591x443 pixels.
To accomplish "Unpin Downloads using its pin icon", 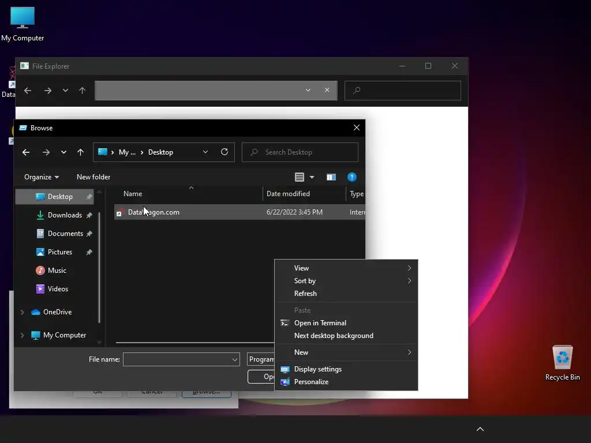I will 89,215.
